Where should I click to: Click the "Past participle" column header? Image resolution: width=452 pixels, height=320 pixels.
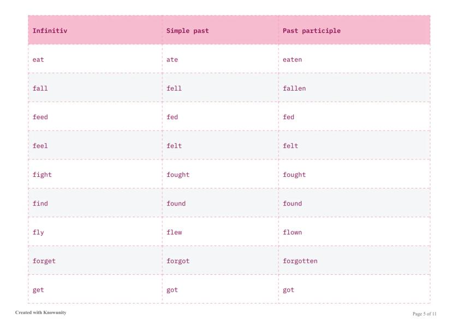click(311, 31)
